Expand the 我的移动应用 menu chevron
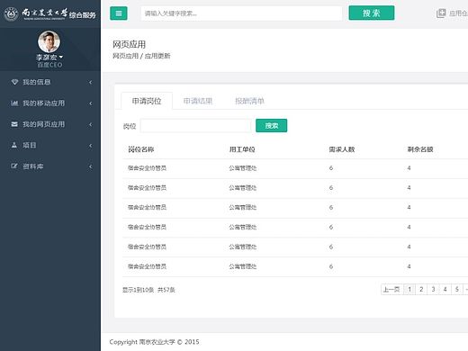 coord(91,103)
